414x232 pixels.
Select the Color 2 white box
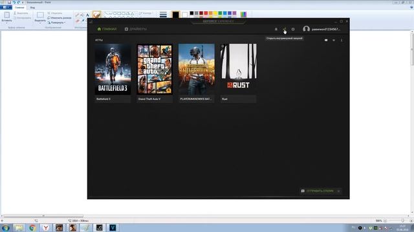(x=185, y=15)
